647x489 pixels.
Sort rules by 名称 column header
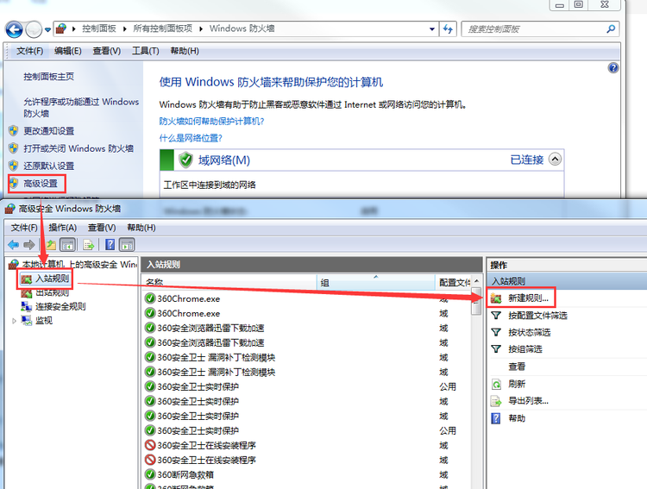[x=229, y=282]
